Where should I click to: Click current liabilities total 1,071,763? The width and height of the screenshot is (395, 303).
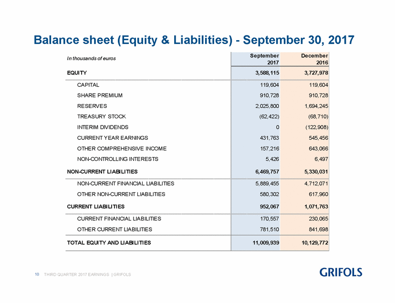(x=316, y=207)
